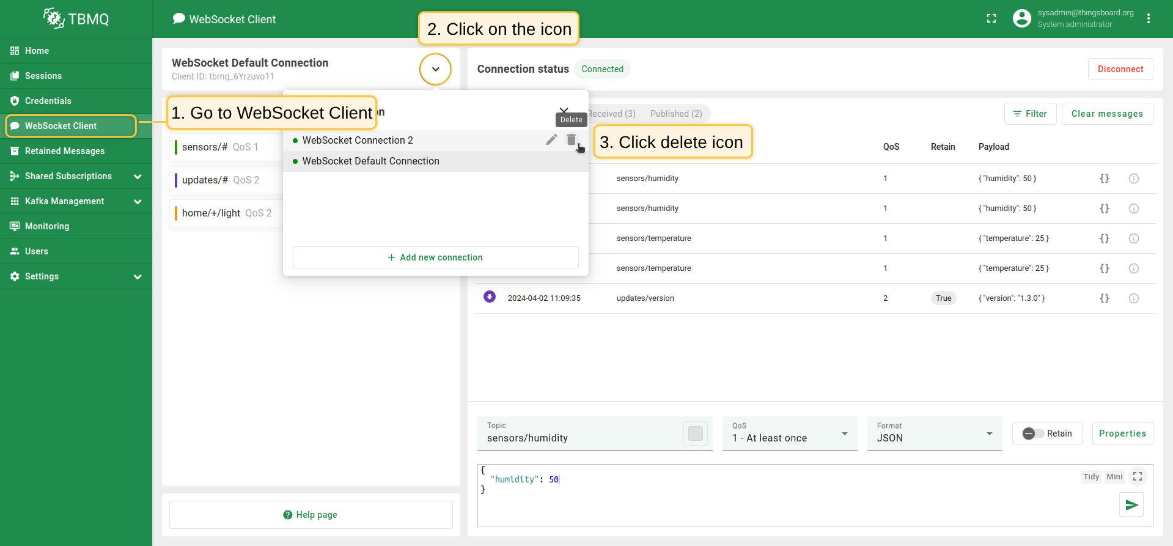Screen dimensions: 1173x546
Task: Toggle fullscreen mode icon in top header
Action: (x=991, y=19)
